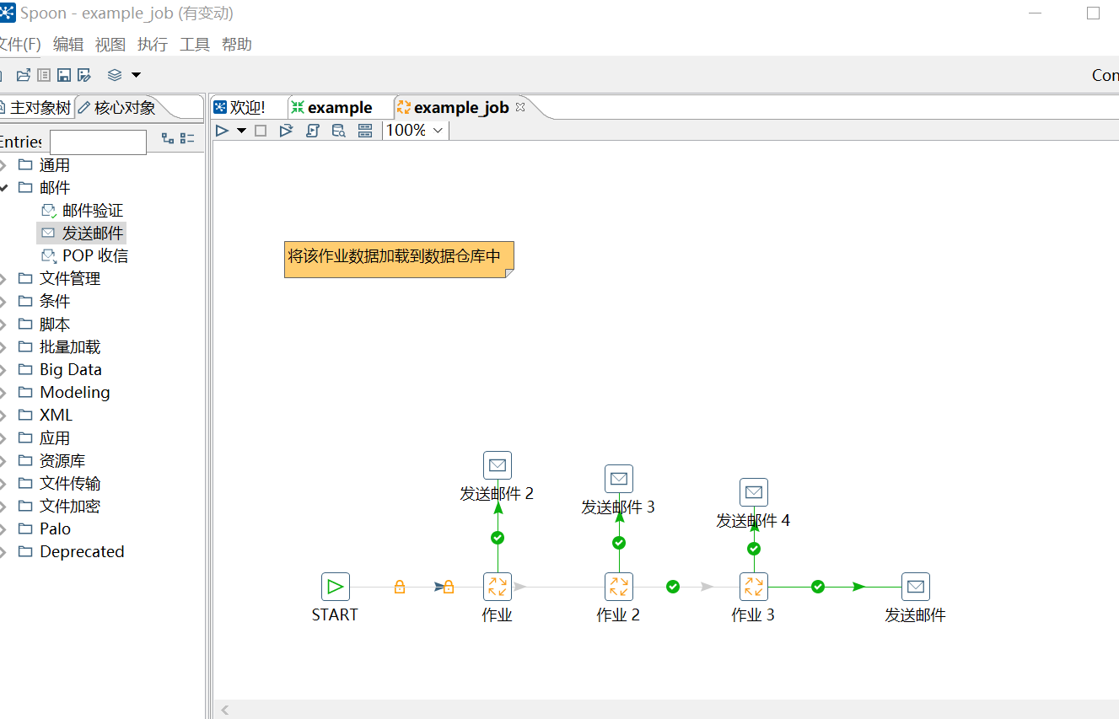Close the example_job tab
The height and width of the screenshot is (719, 1119).
click(520, 107)
